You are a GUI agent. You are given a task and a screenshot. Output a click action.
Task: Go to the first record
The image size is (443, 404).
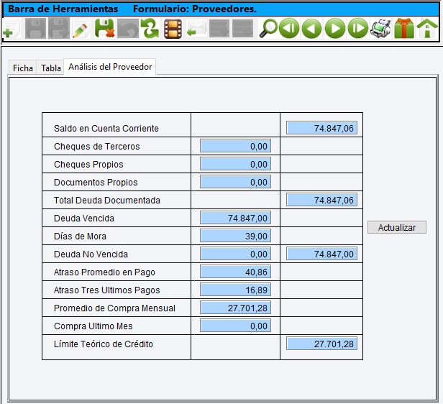[289, 29]
